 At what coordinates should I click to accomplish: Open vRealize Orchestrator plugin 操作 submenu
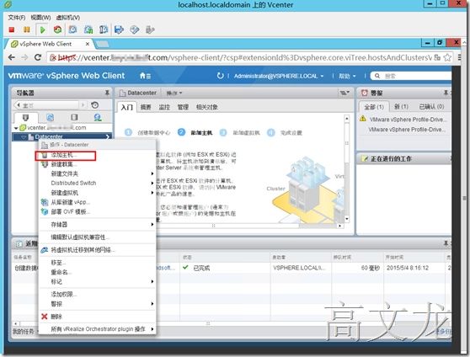97,329
